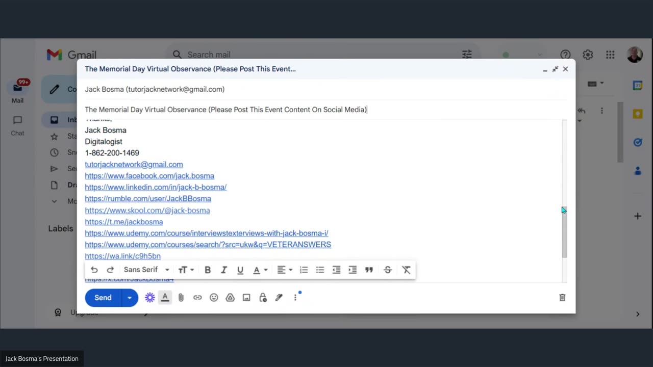Image resolution: width=653 pixels, height=367 pixels.
Task: Apply quote formatting
Action: coord(369,270)
